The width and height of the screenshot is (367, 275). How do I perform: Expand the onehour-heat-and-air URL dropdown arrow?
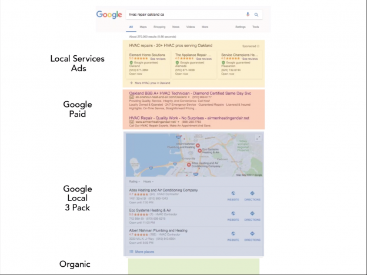(189, 97)
